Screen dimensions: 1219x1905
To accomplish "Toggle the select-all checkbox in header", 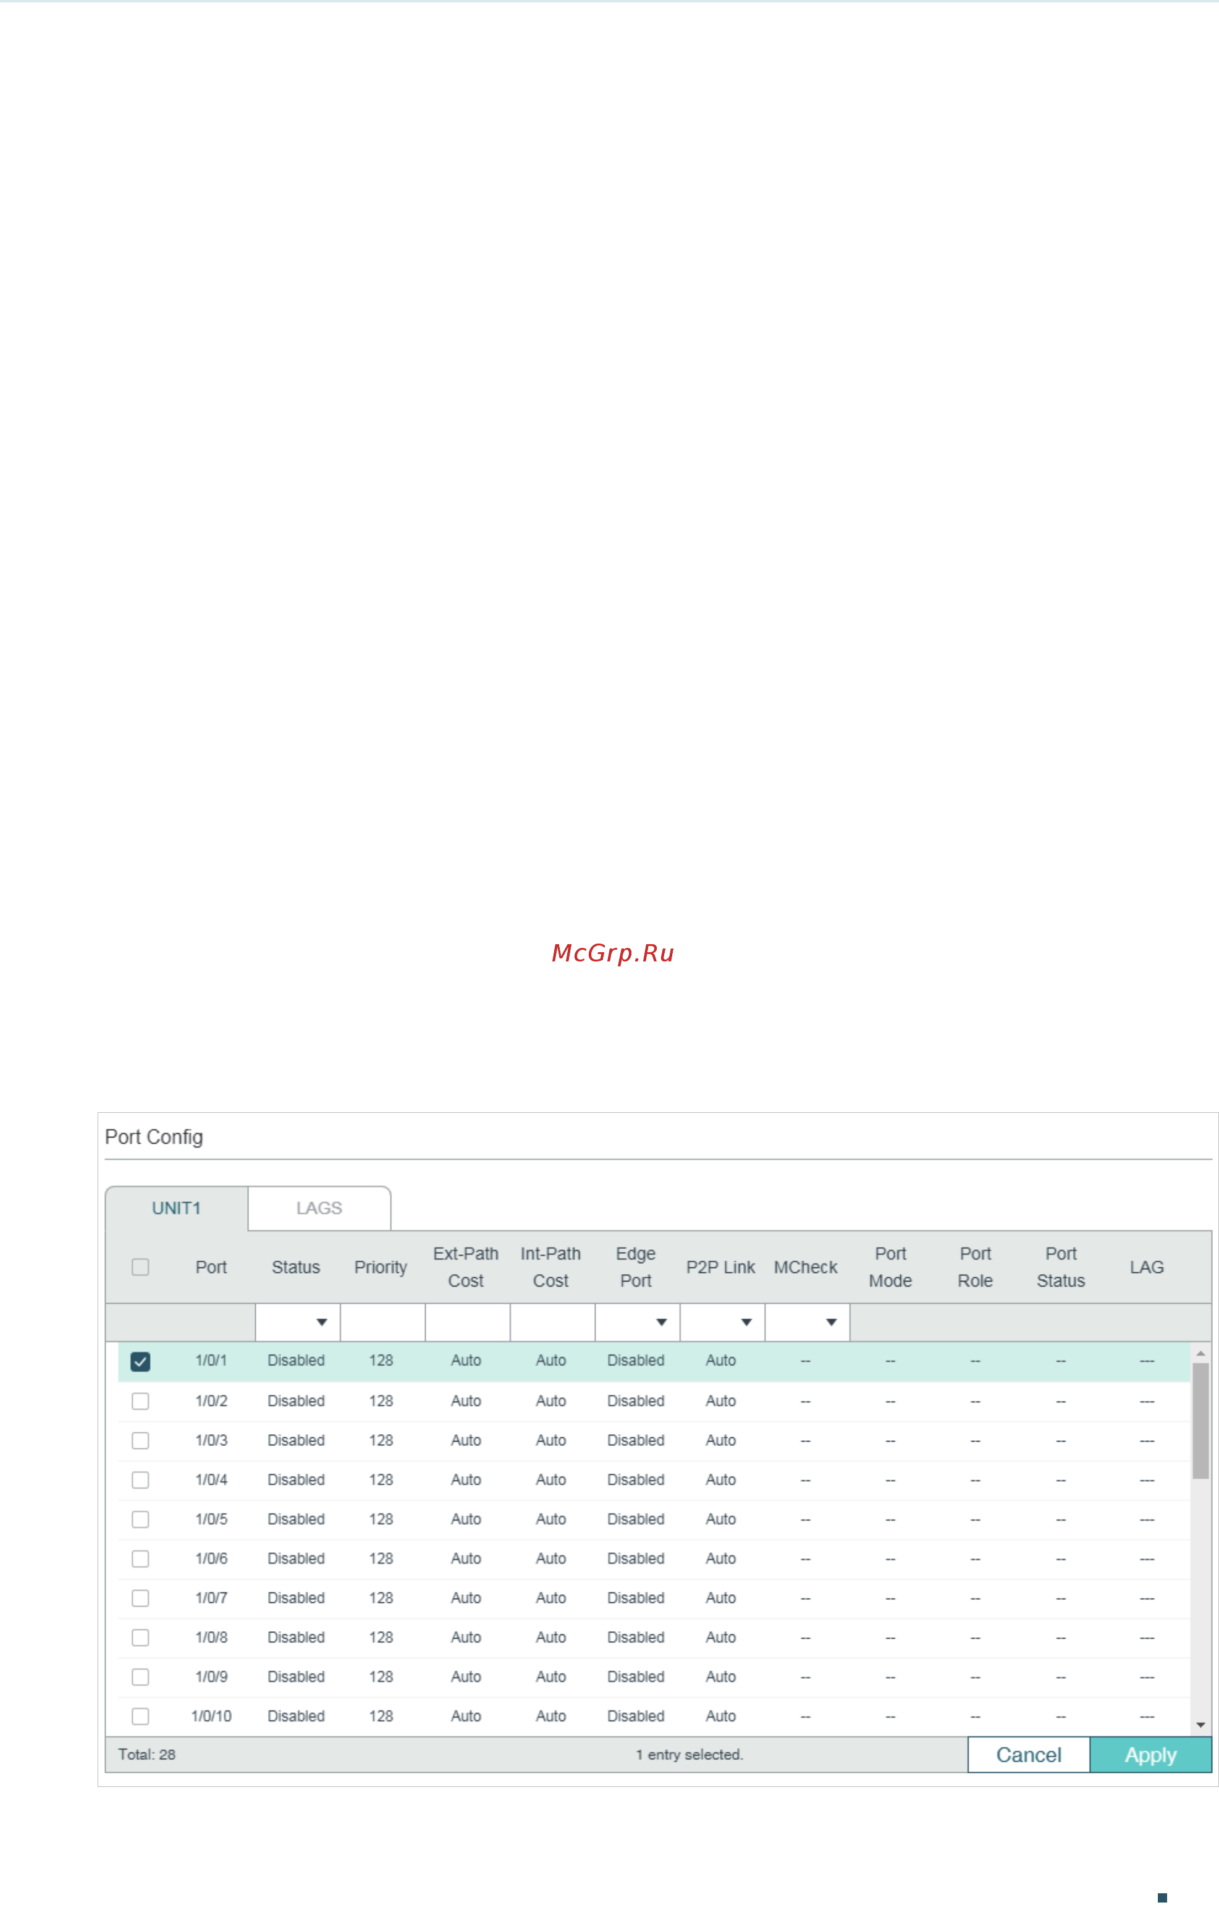I will click(x=140, y=1268).
